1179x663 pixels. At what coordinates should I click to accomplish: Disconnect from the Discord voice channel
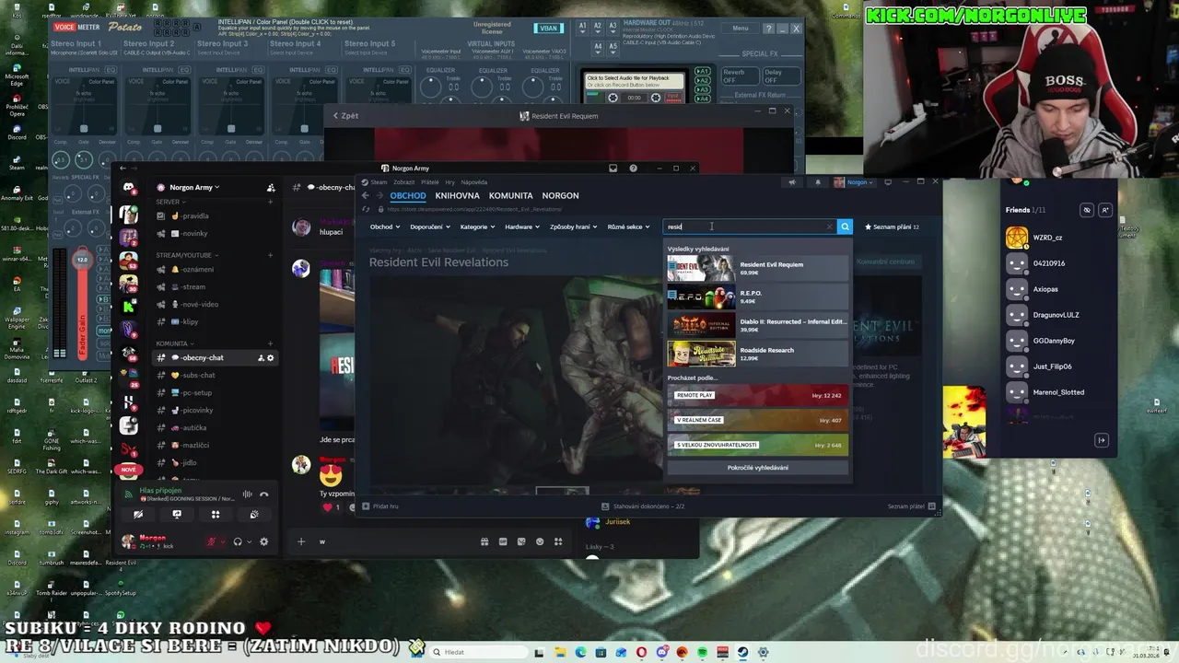coord(264,494)
